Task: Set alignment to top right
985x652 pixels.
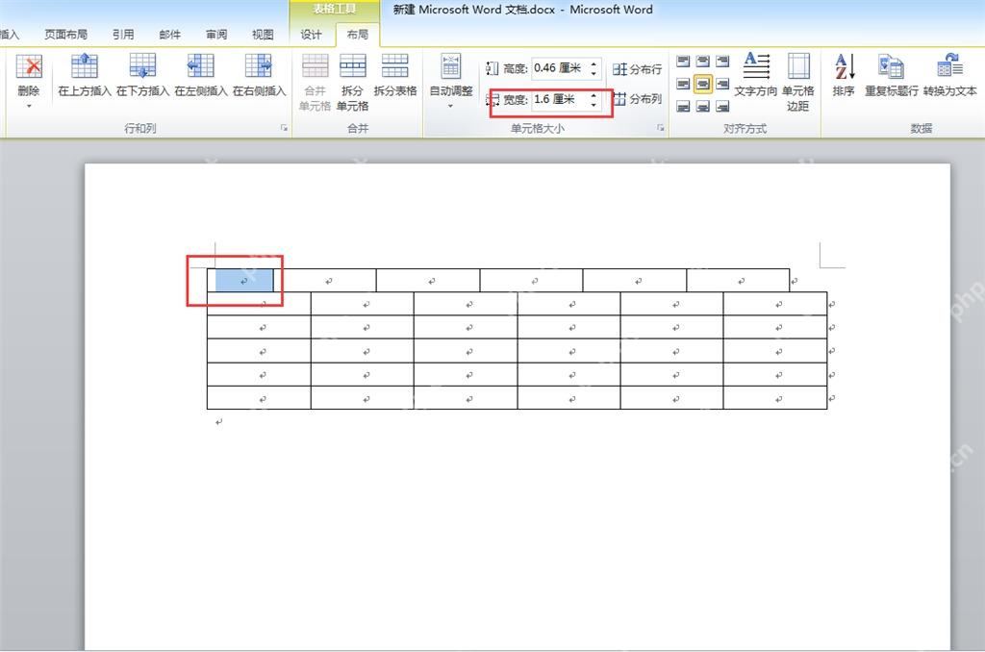Action: click(x=722, y=61)
